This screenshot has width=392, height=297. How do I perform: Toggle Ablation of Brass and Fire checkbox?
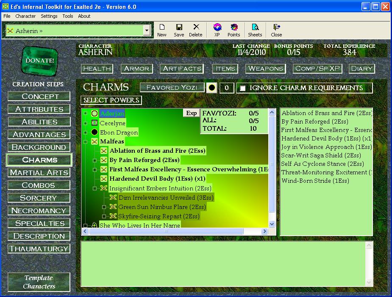point(104,151)
